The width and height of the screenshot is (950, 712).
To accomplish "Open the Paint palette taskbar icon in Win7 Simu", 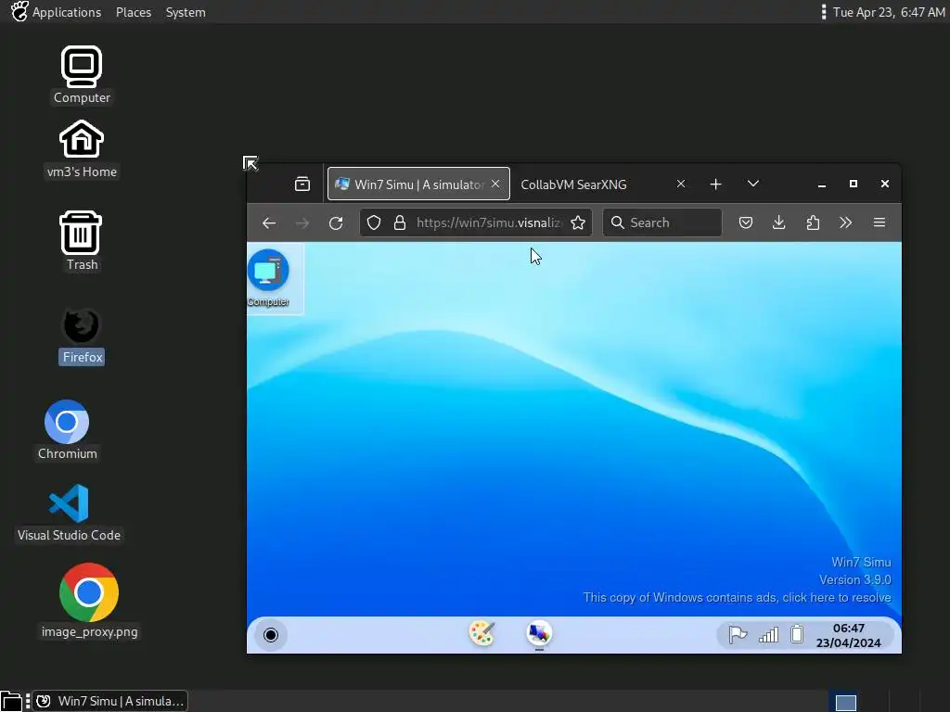I will pos(482,634).
